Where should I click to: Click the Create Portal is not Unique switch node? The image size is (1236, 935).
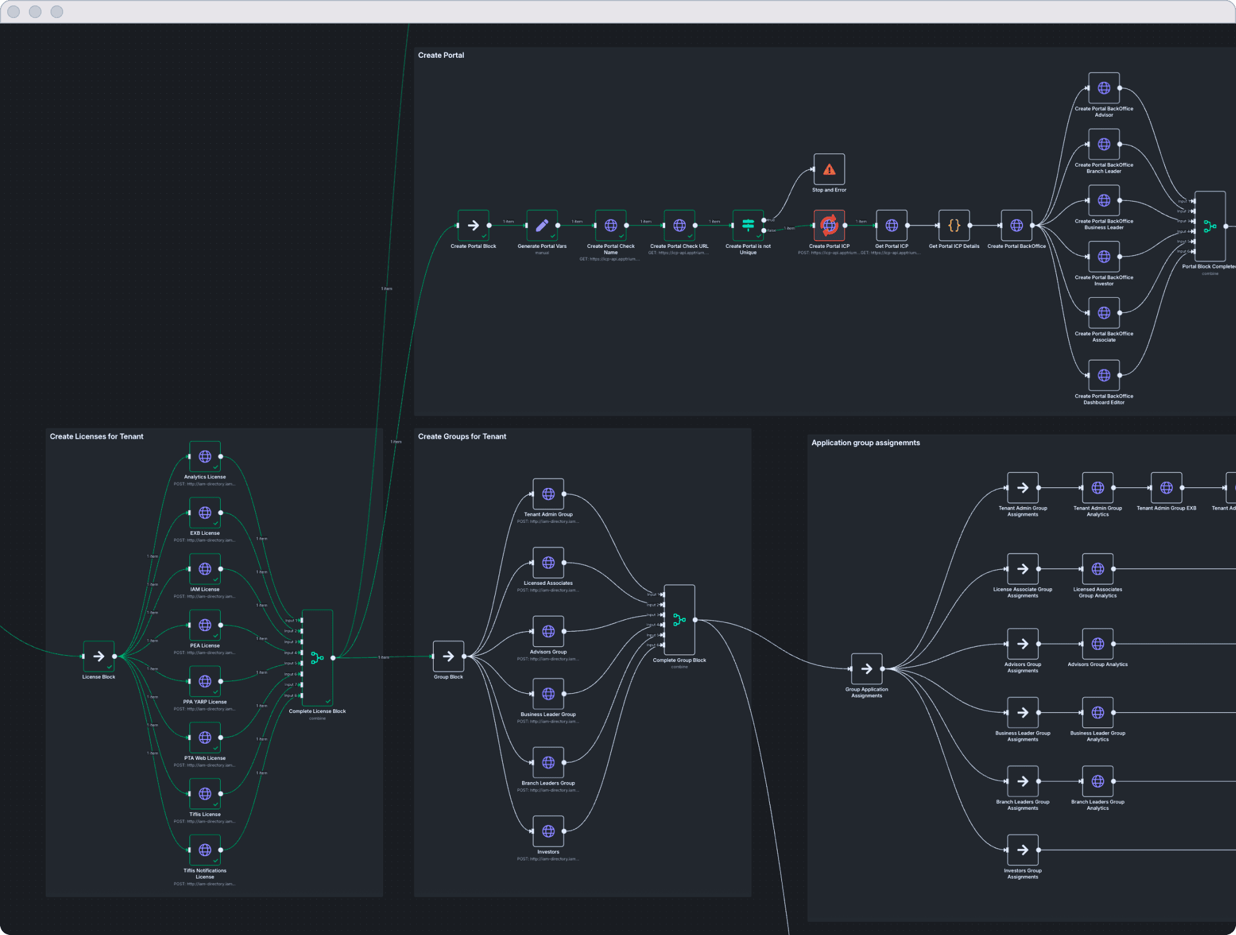(748, 226)
